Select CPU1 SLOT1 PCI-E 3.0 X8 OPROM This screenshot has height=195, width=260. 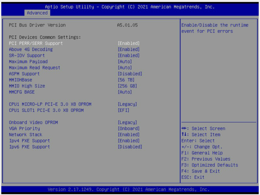coord(46,110)
